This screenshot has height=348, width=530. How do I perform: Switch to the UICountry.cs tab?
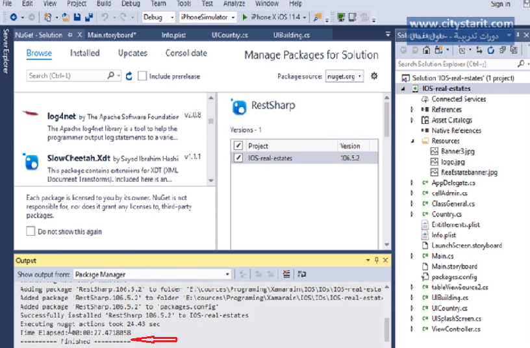click(x=230, y=35)
